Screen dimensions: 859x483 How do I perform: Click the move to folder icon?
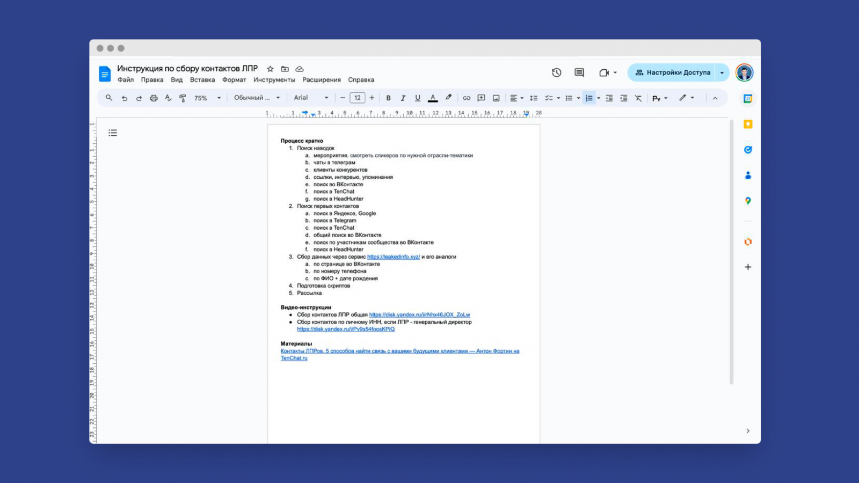pos(285,69)
